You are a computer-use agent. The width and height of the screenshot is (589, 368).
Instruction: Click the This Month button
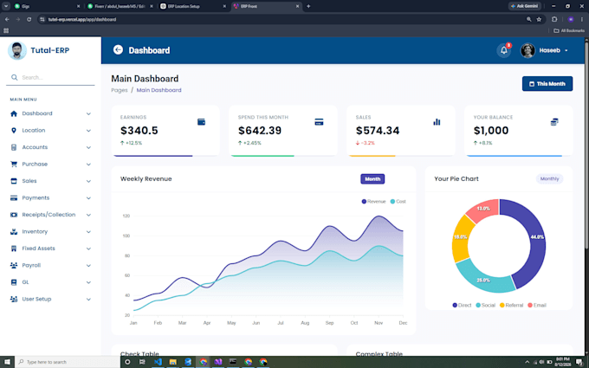[x=547, y=84]
